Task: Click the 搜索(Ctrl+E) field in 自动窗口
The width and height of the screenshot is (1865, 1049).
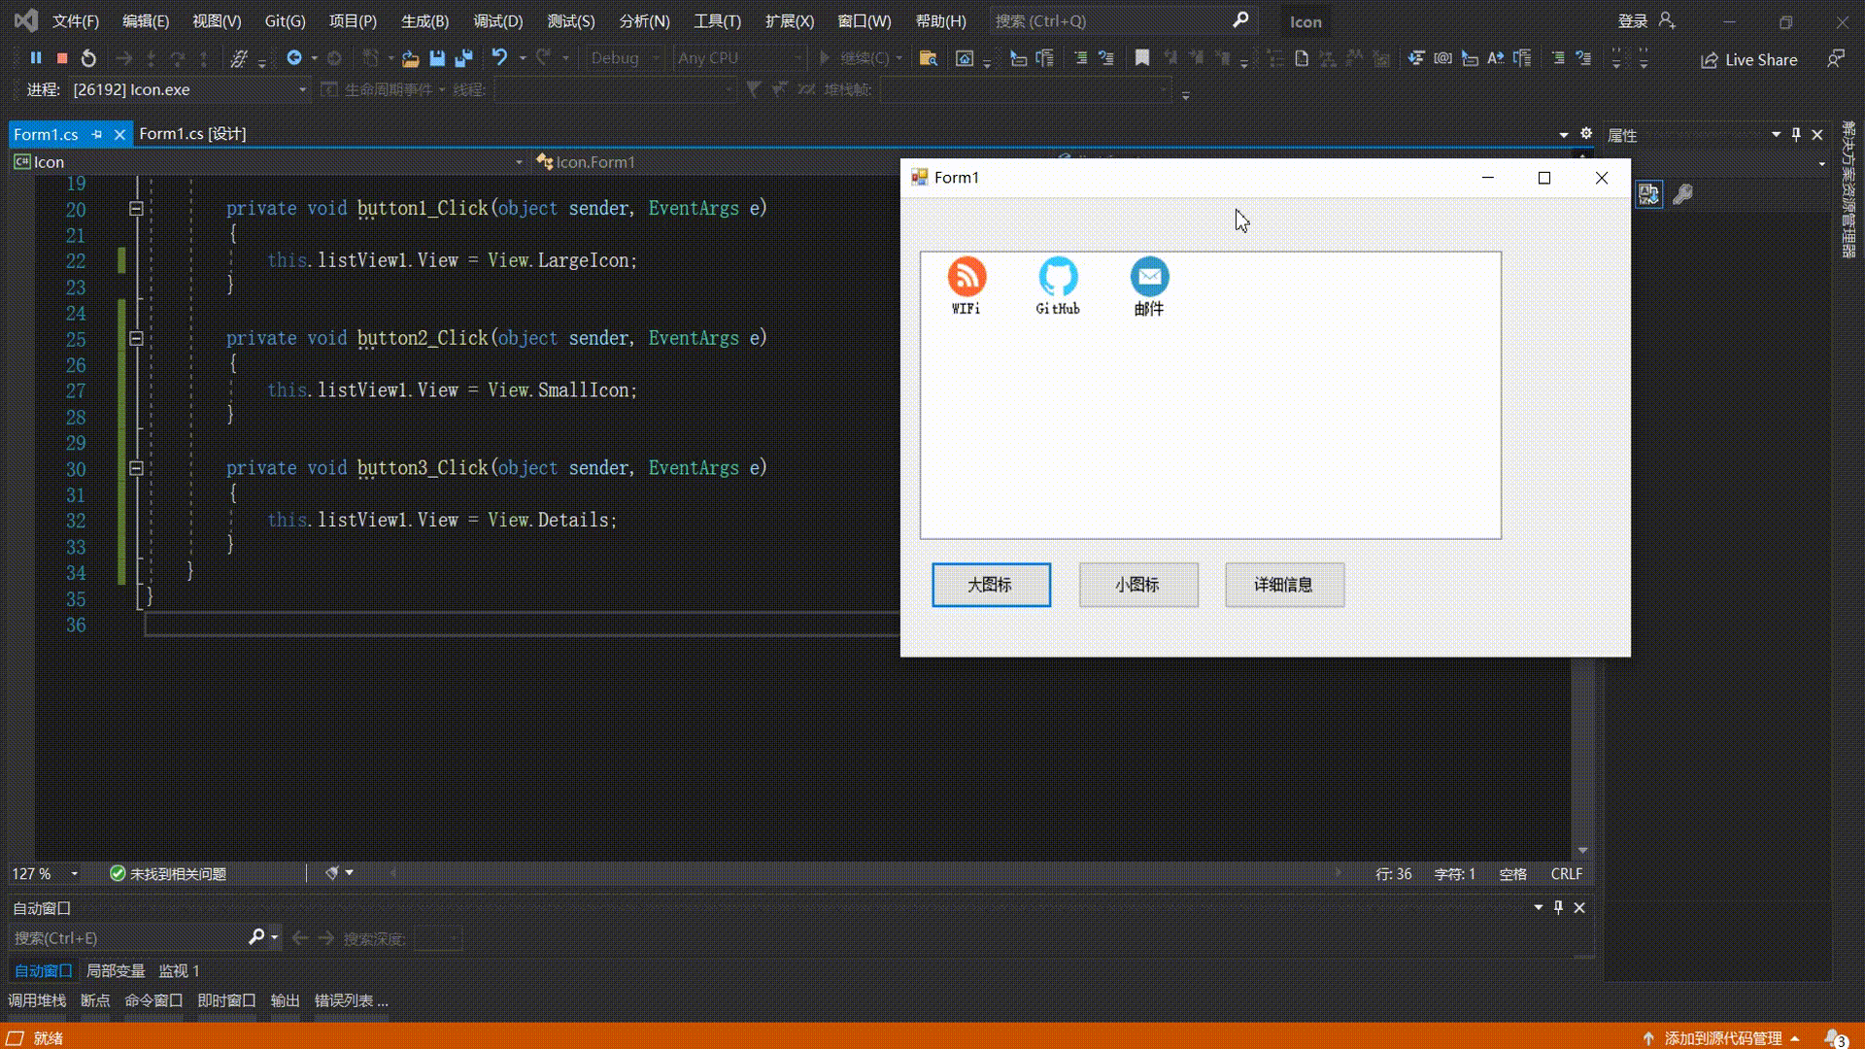Action: pyautogui.click(x=126, y=938)
